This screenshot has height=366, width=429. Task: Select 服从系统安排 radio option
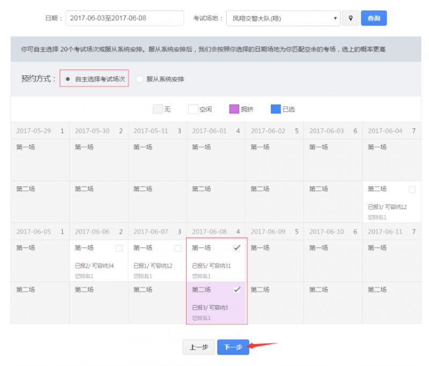click(139, 79)
